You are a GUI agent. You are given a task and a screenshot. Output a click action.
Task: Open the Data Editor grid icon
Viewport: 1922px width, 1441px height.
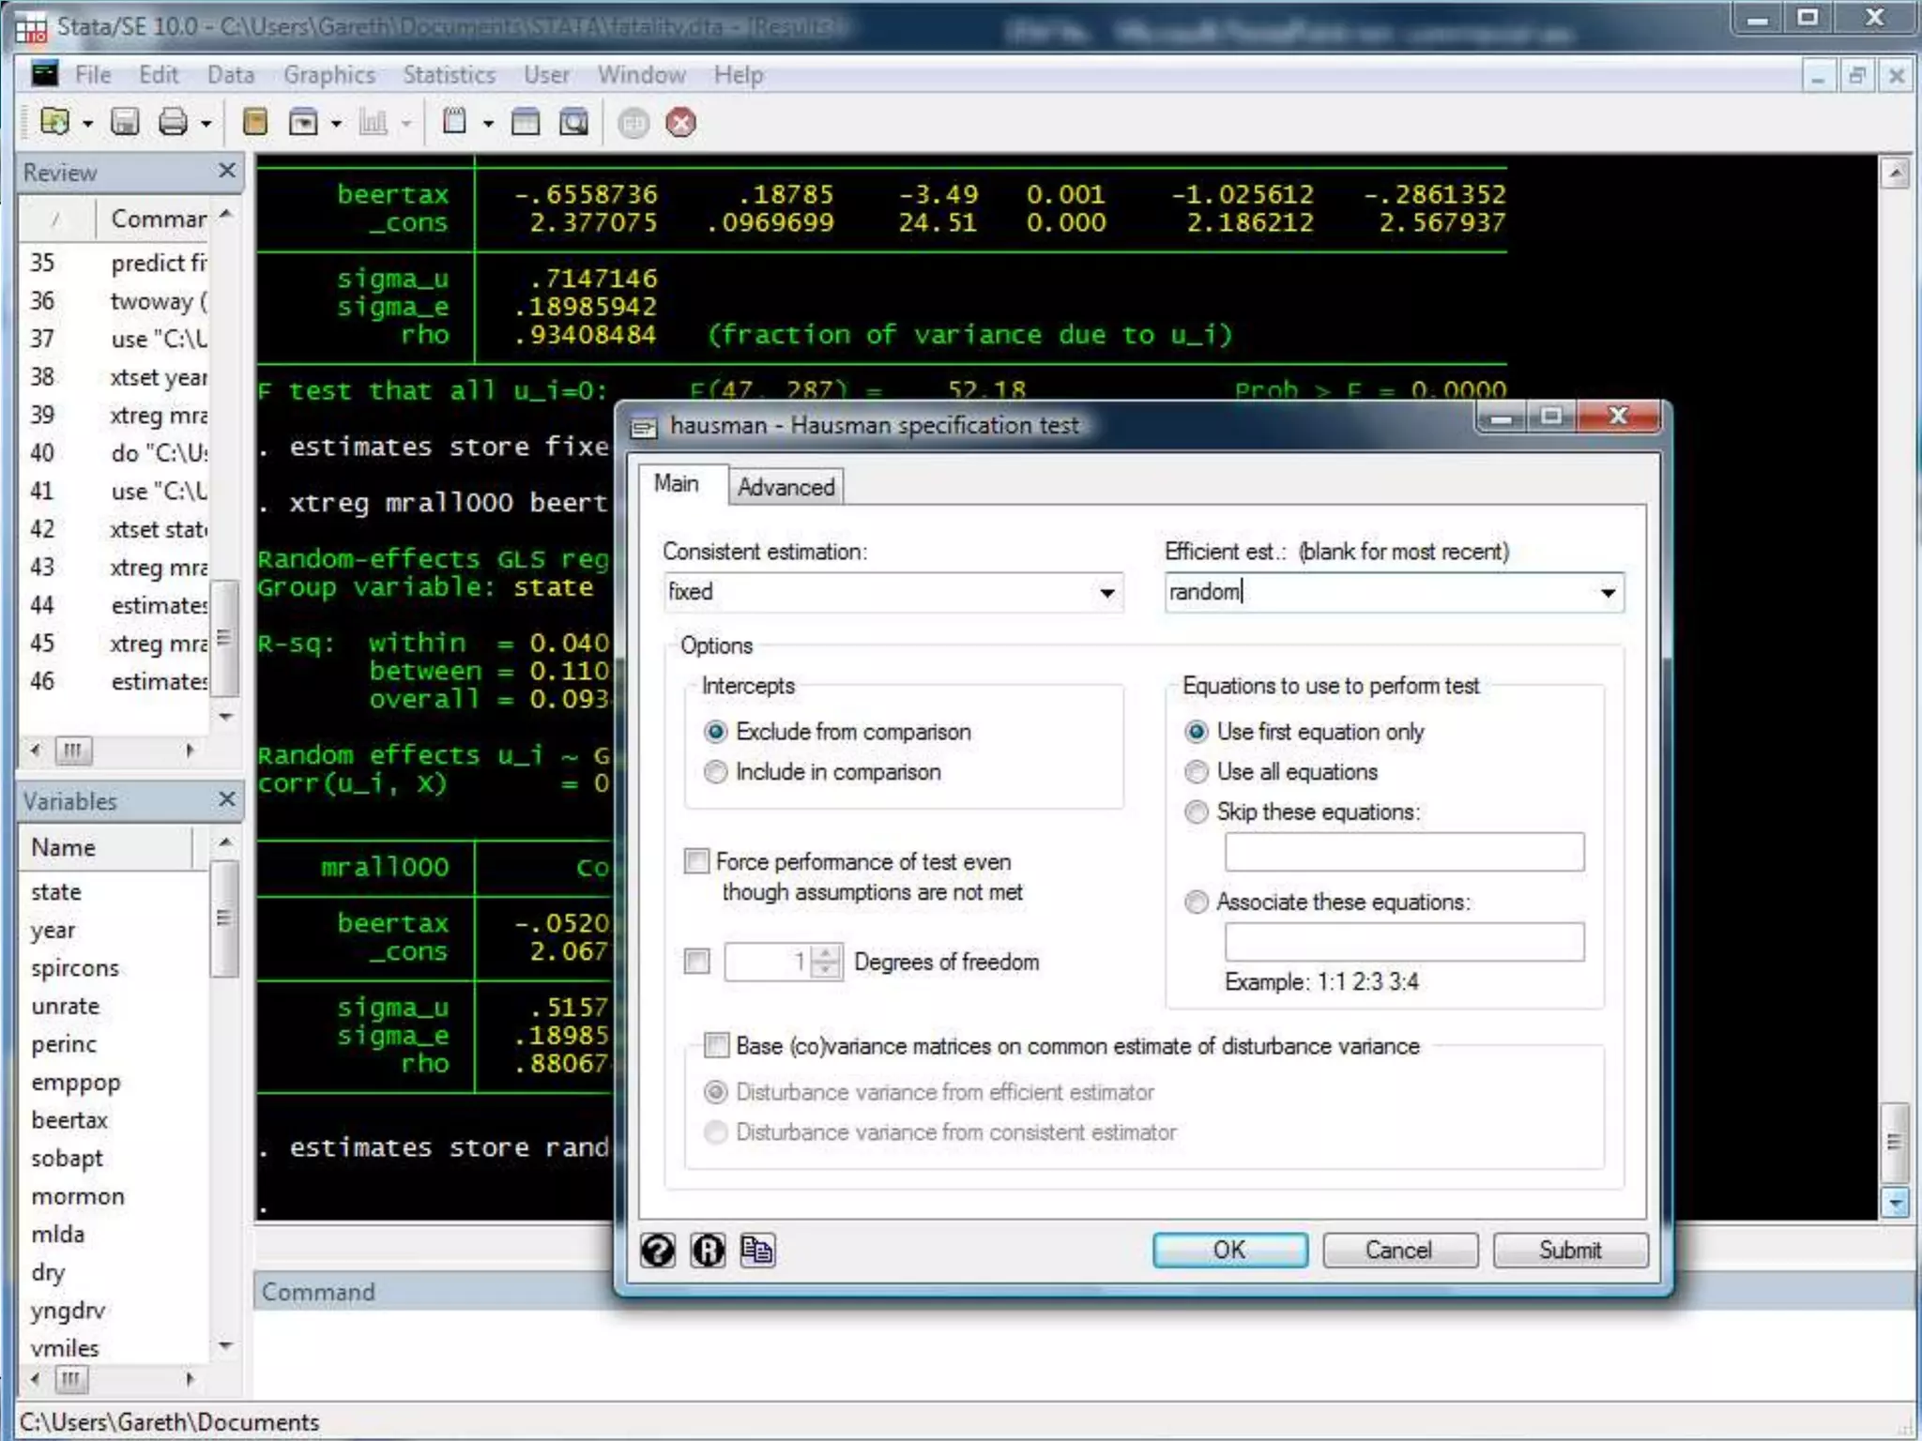click(526, 122)
